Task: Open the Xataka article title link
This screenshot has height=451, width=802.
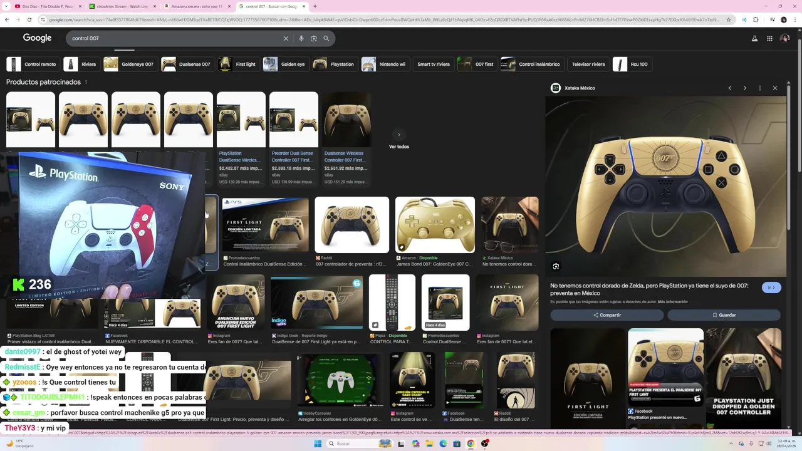Action: [x=649, y=289]
